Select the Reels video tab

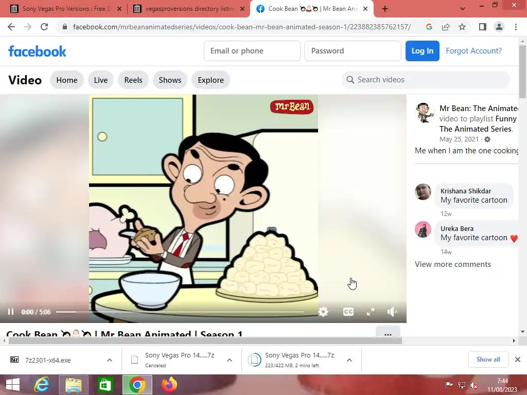(x=133, y=80)
